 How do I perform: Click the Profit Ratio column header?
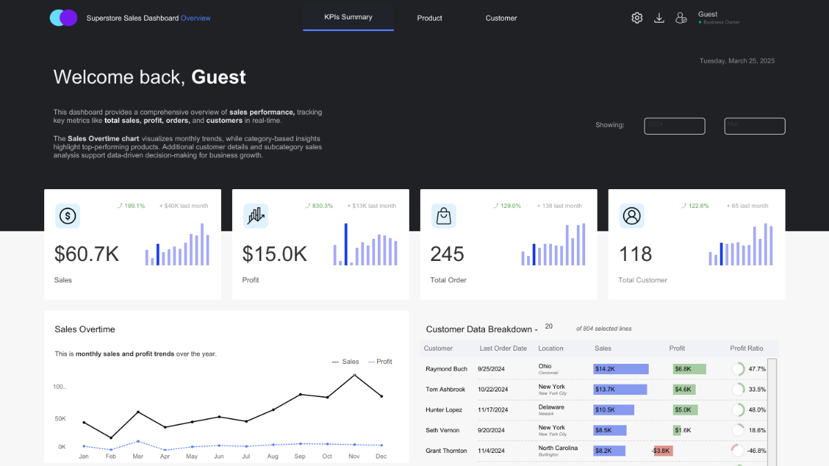click(747, 349)
